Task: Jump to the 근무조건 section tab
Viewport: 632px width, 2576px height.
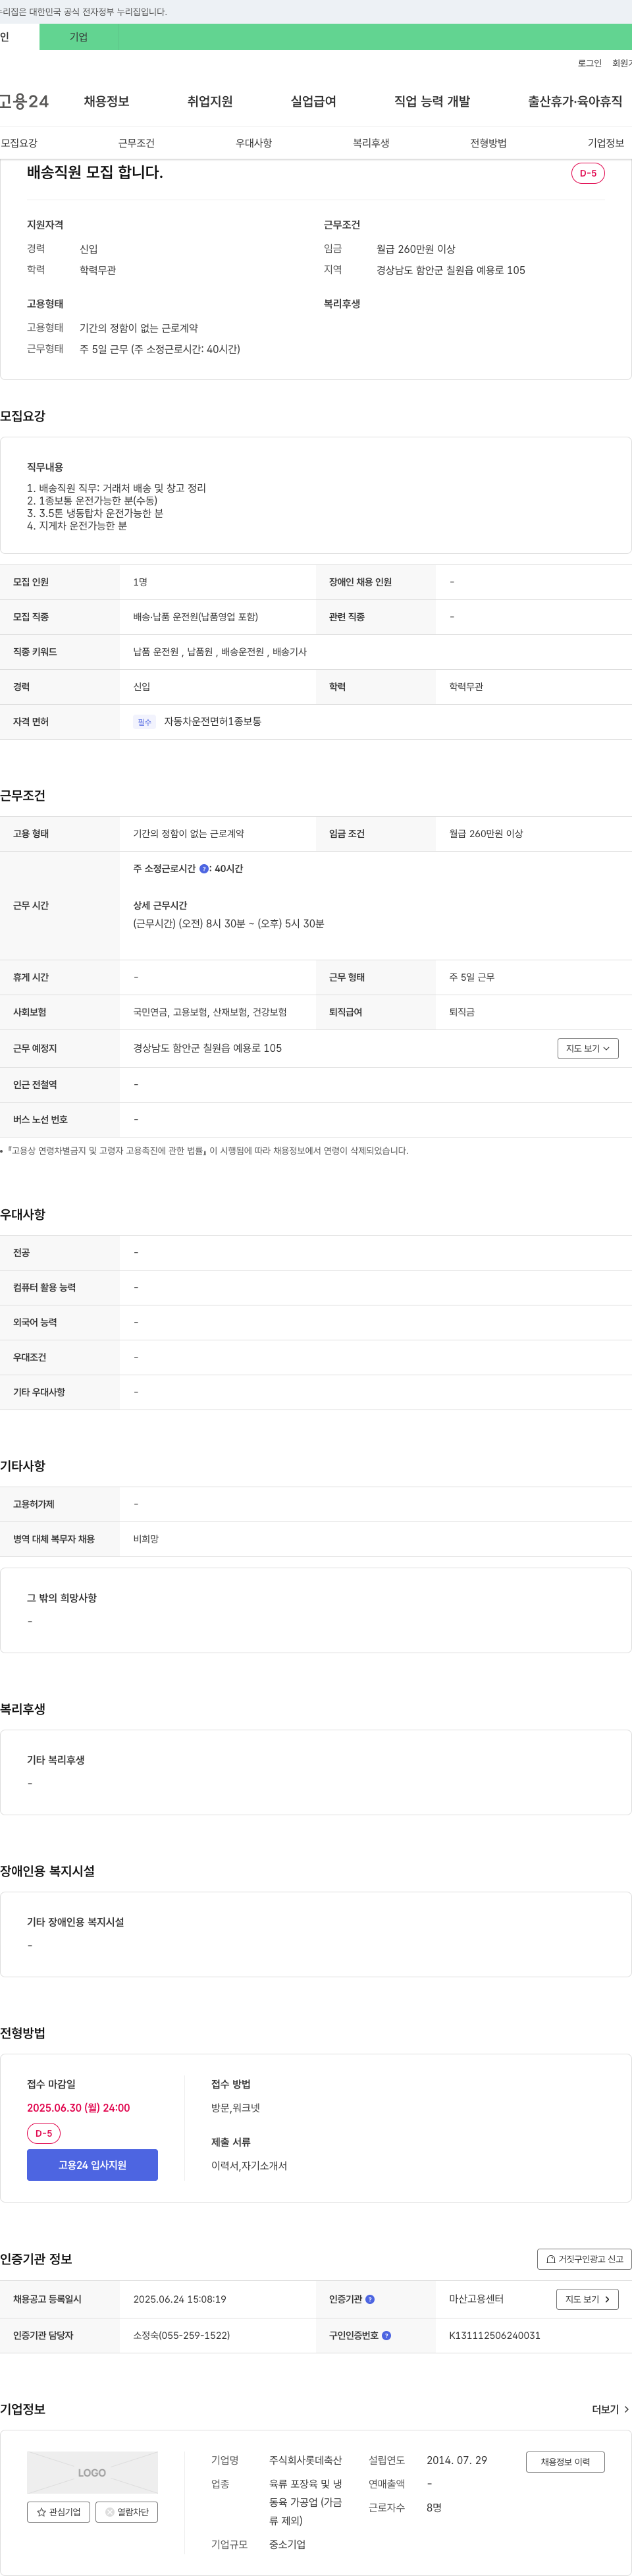Action: pyautogui.click(x=136, y=143)
